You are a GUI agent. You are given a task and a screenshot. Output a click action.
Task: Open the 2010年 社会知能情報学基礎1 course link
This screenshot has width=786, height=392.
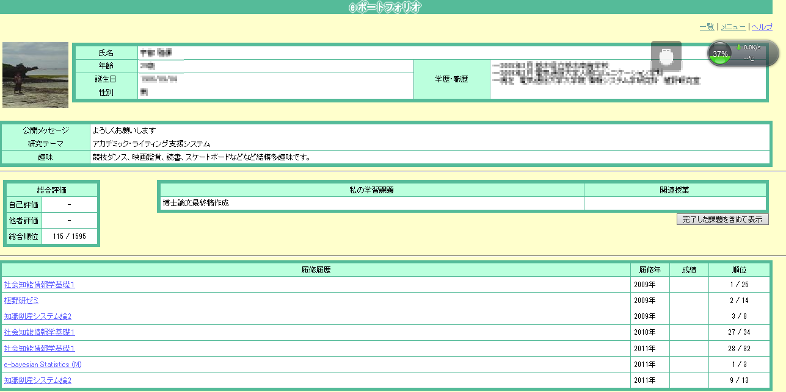39,332
